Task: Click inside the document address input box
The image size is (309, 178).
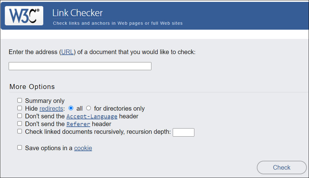Action: click(80, 66)
